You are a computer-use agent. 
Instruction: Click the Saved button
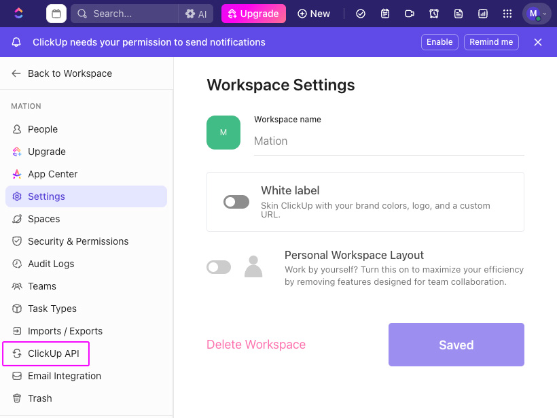[x=456, y=345]
